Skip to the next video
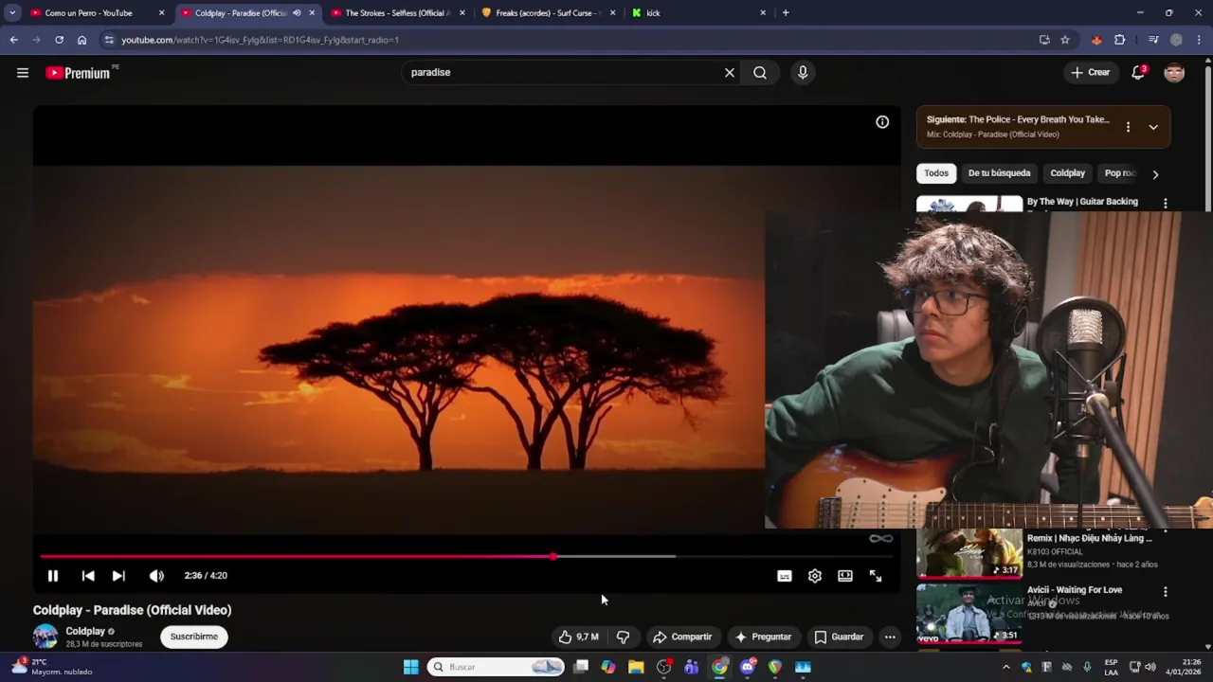Viewport: 1213px width, 682px height. coord(118,576)
